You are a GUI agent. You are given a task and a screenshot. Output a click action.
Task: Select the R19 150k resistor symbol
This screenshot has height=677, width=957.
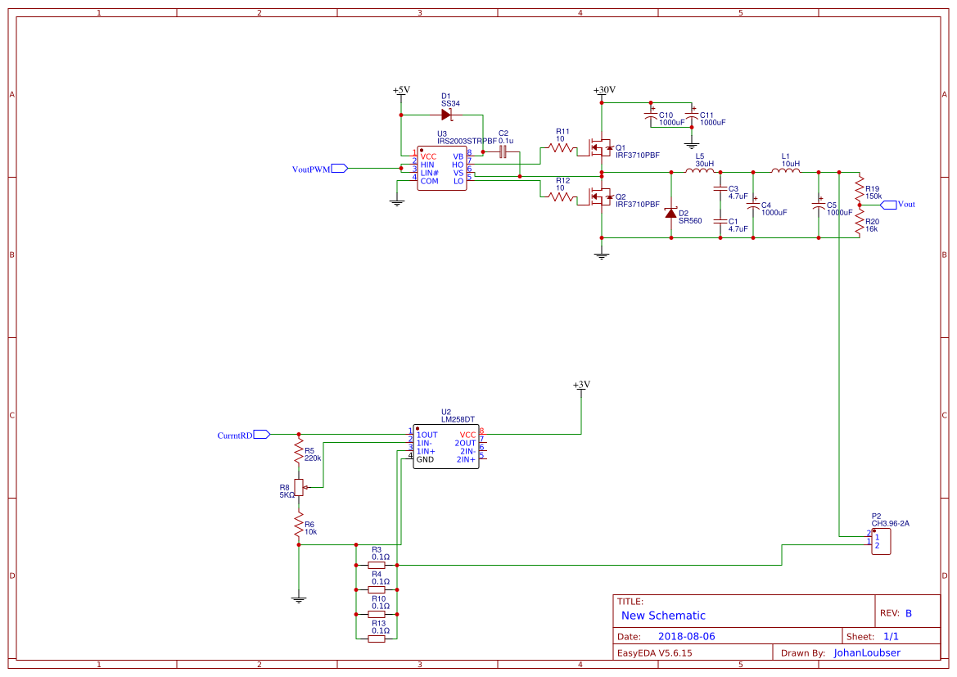(x=860, y=189)
